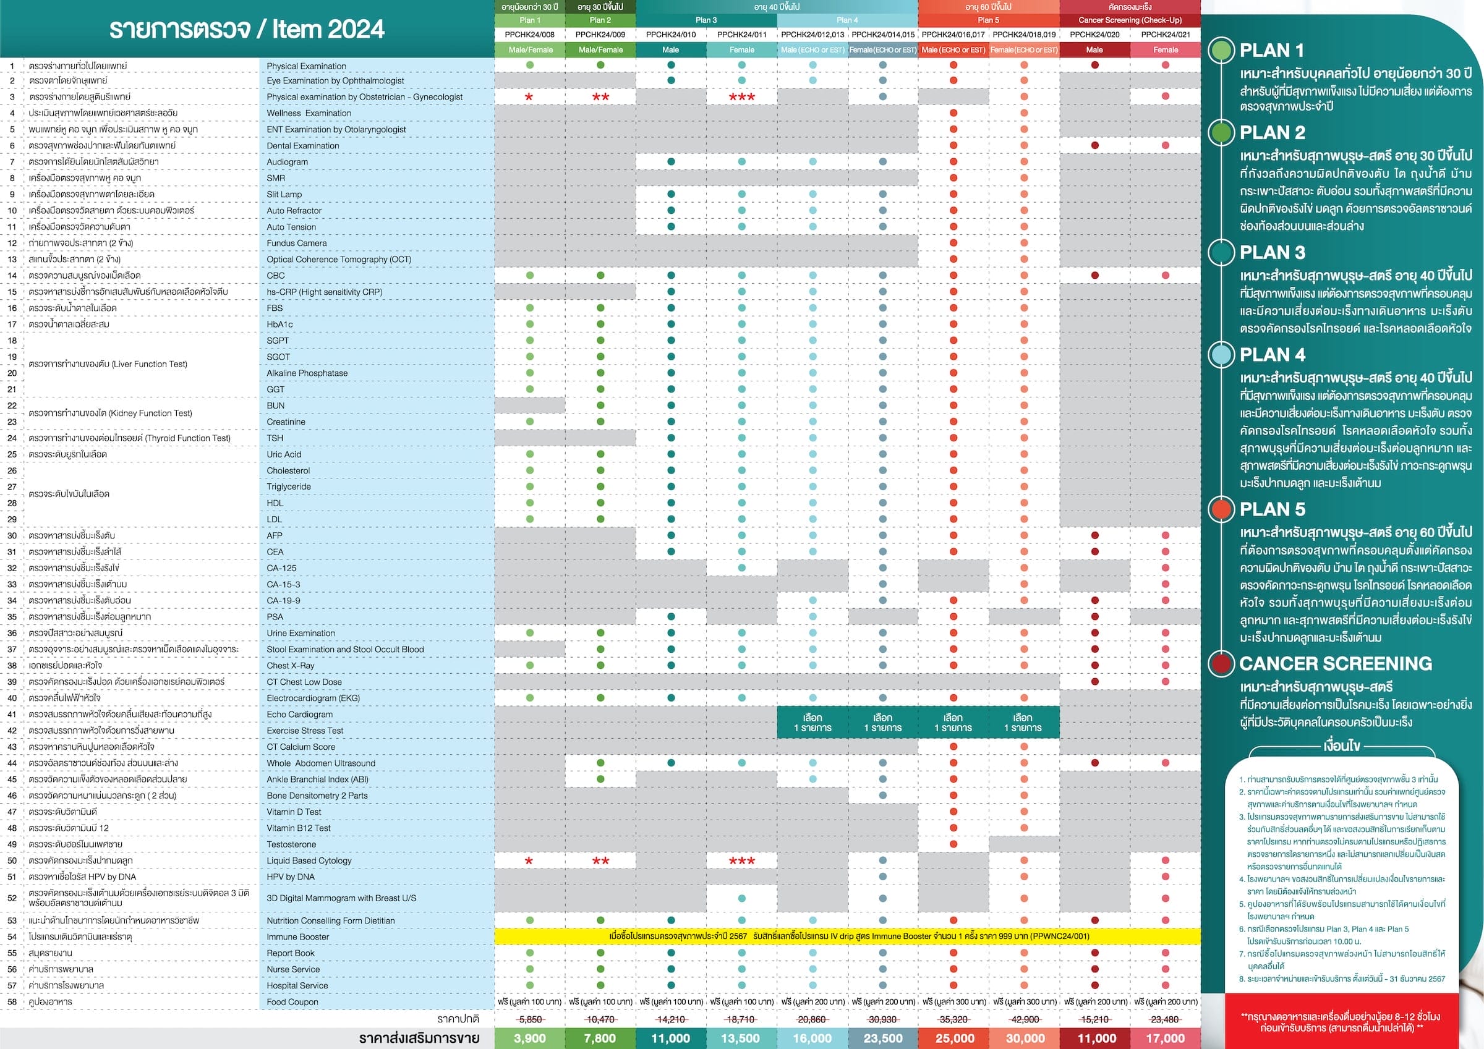
Task: Click CT Chest Low Dose dot under PPCHK24/020
Action: coord(1094,682)
